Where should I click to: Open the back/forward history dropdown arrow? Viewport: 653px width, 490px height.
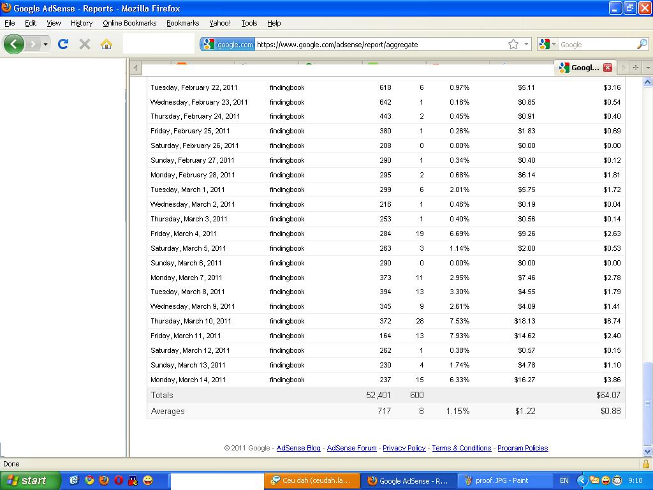[x=45, y=44]
